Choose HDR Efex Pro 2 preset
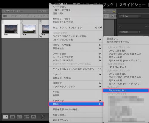Screen dimensions: 149x123 tap(126, 67)
